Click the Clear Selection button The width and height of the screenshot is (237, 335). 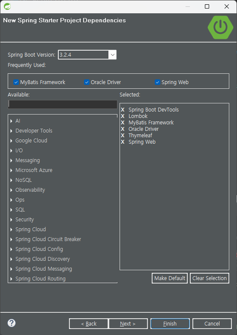(210, 278)
